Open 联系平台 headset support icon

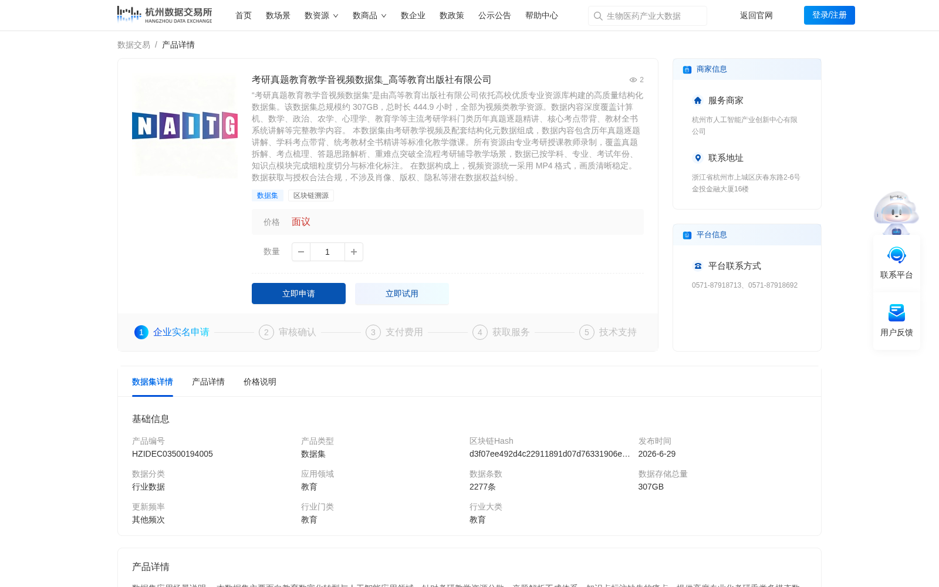point(897,255)
